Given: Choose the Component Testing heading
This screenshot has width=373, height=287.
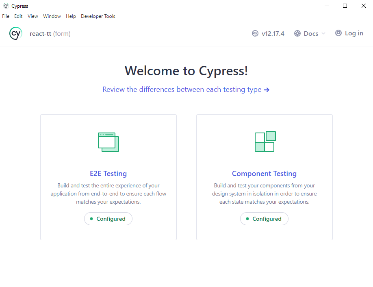Looking at the screenshot, I should point(264,174).
